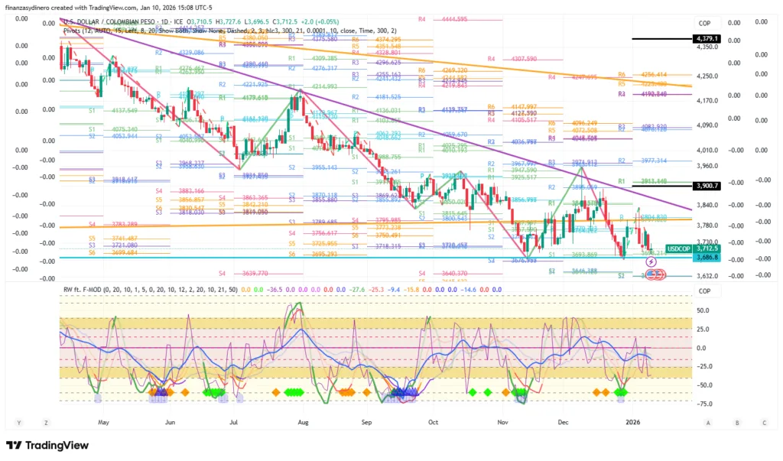This screenshot has width=783, height=461.
Task: Toggle the A scale button
Action: pos(709,422)
